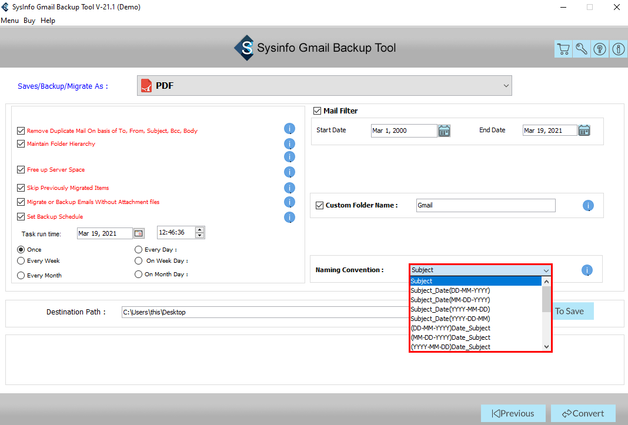
Task: Open the Task run time date picker
Action: (x=139, y=233)
